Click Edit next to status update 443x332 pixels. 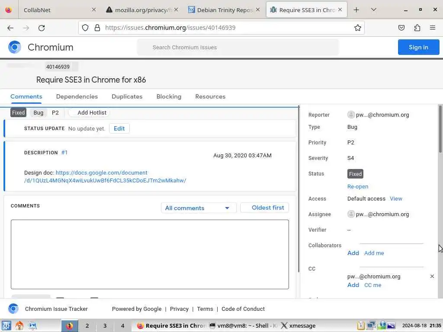(x=119, y=128)
